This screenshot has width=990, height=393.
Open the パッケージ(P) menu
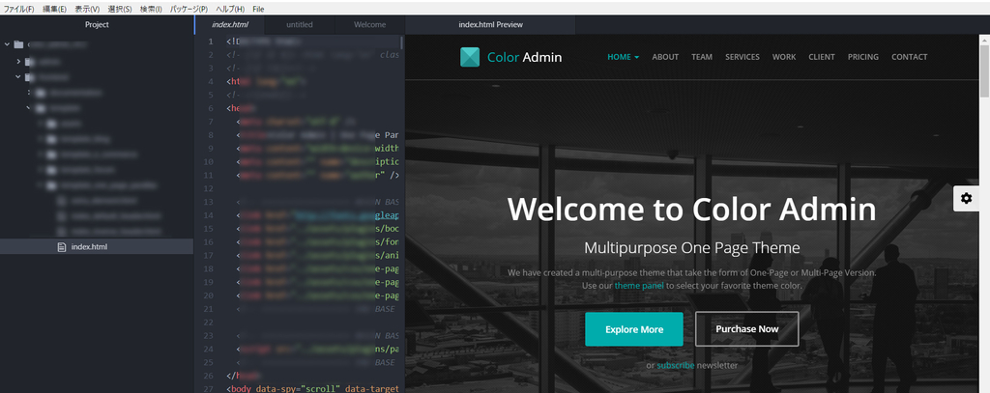click(189, 9)
